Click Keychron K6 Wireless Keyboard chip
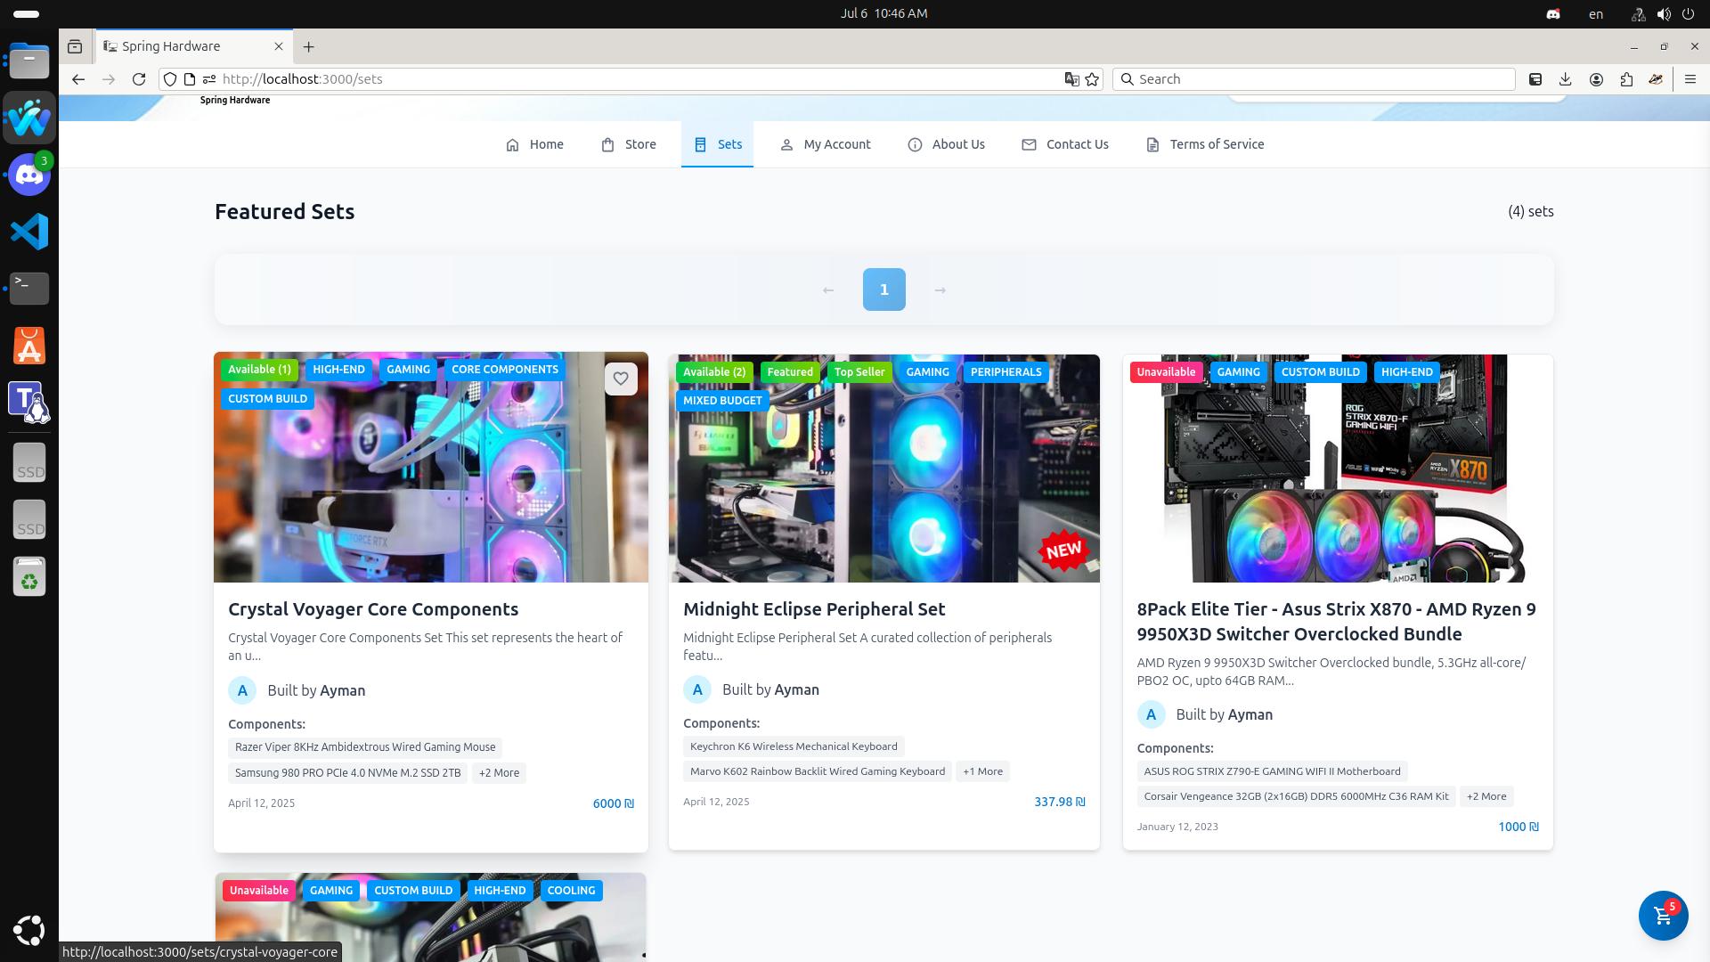The width and height of the screenshot is (1710, 962). pos(794,746)
